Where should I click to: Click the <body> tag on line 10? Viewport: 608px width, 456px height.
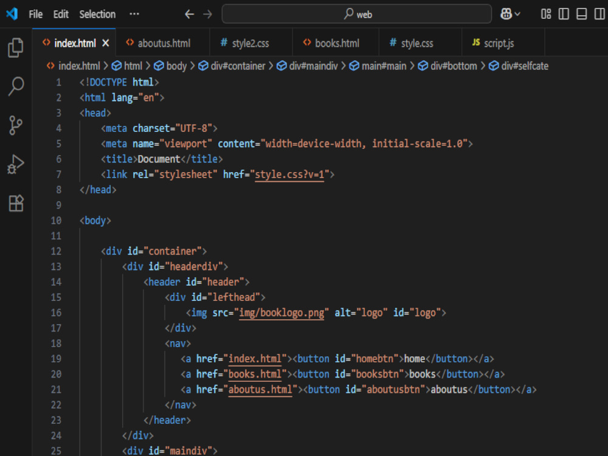click(x=95, y=221)
